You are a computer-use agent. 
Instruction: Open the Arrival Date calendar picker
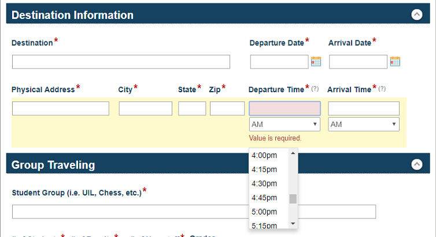tap(395, 62)
